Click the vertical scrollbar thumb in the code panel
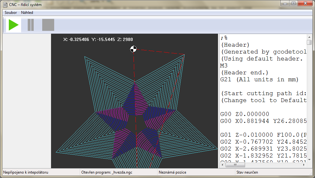This screenshot has width=315, height=178. [309, 43]
